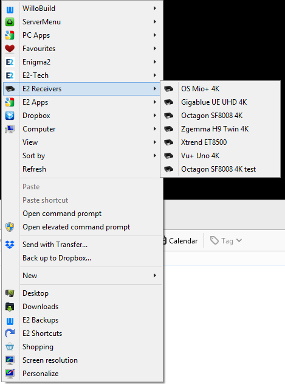Click the receiver icon beside Xtrend ET8500
Screen dimensions: 285x384
pos(168,142)
